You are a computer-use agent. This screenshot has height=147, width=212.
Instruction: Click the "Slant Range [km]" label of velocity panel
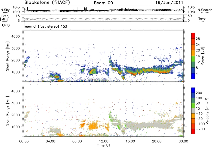click(x=7, y=111)
